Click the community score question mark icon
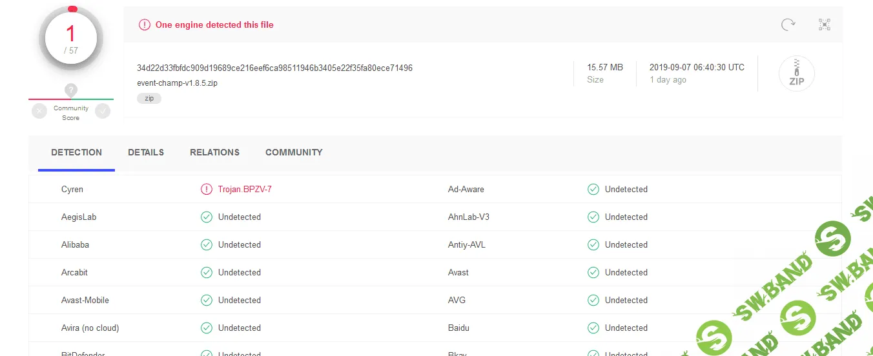 (71, 90)
